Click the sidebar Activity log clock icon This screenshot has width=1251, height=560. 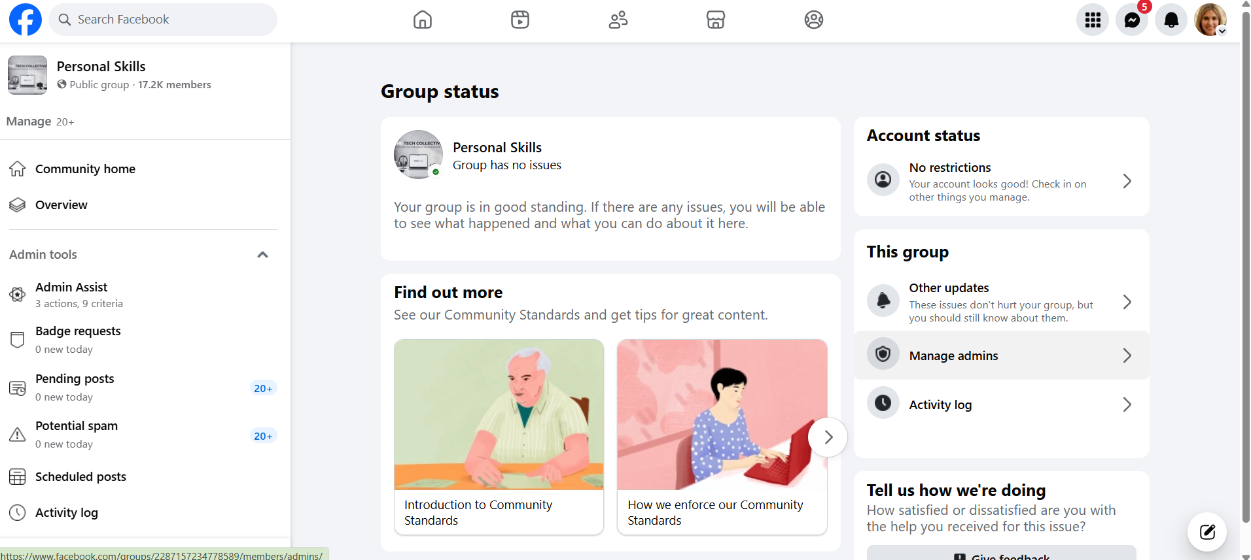click(18, 513)
